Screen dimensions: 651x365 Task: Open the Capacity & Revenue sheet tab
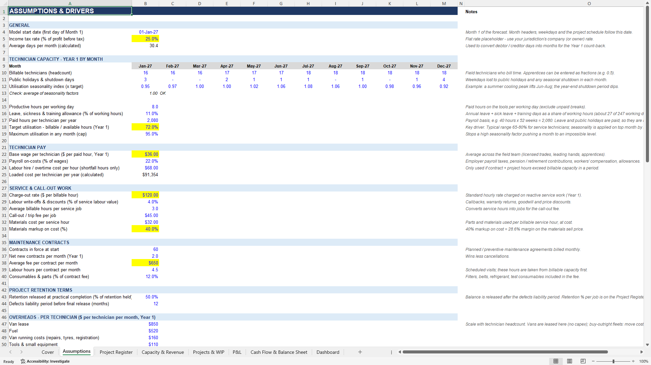coord(162,352)
